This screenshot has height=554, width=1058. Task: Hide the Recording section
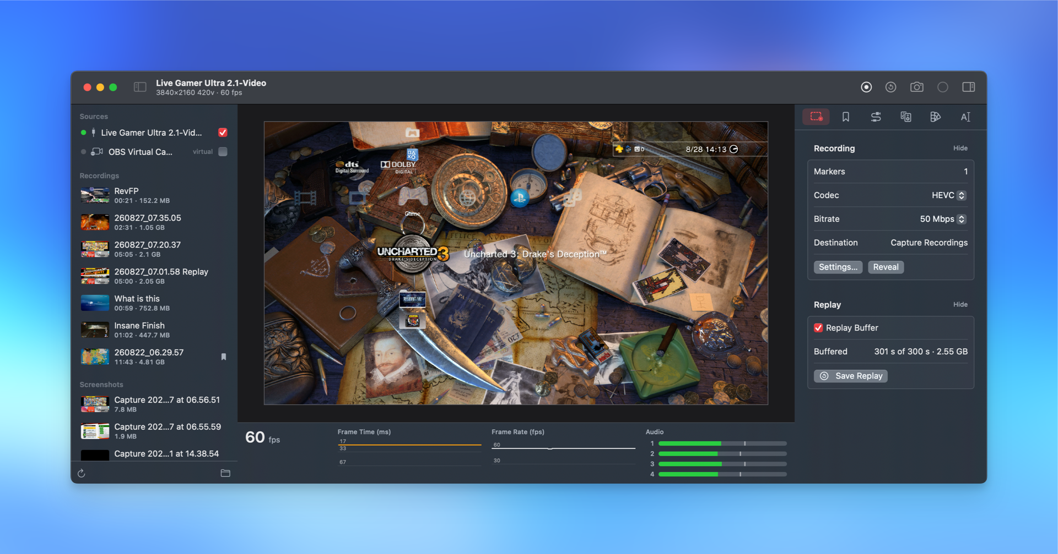(960, 149)
